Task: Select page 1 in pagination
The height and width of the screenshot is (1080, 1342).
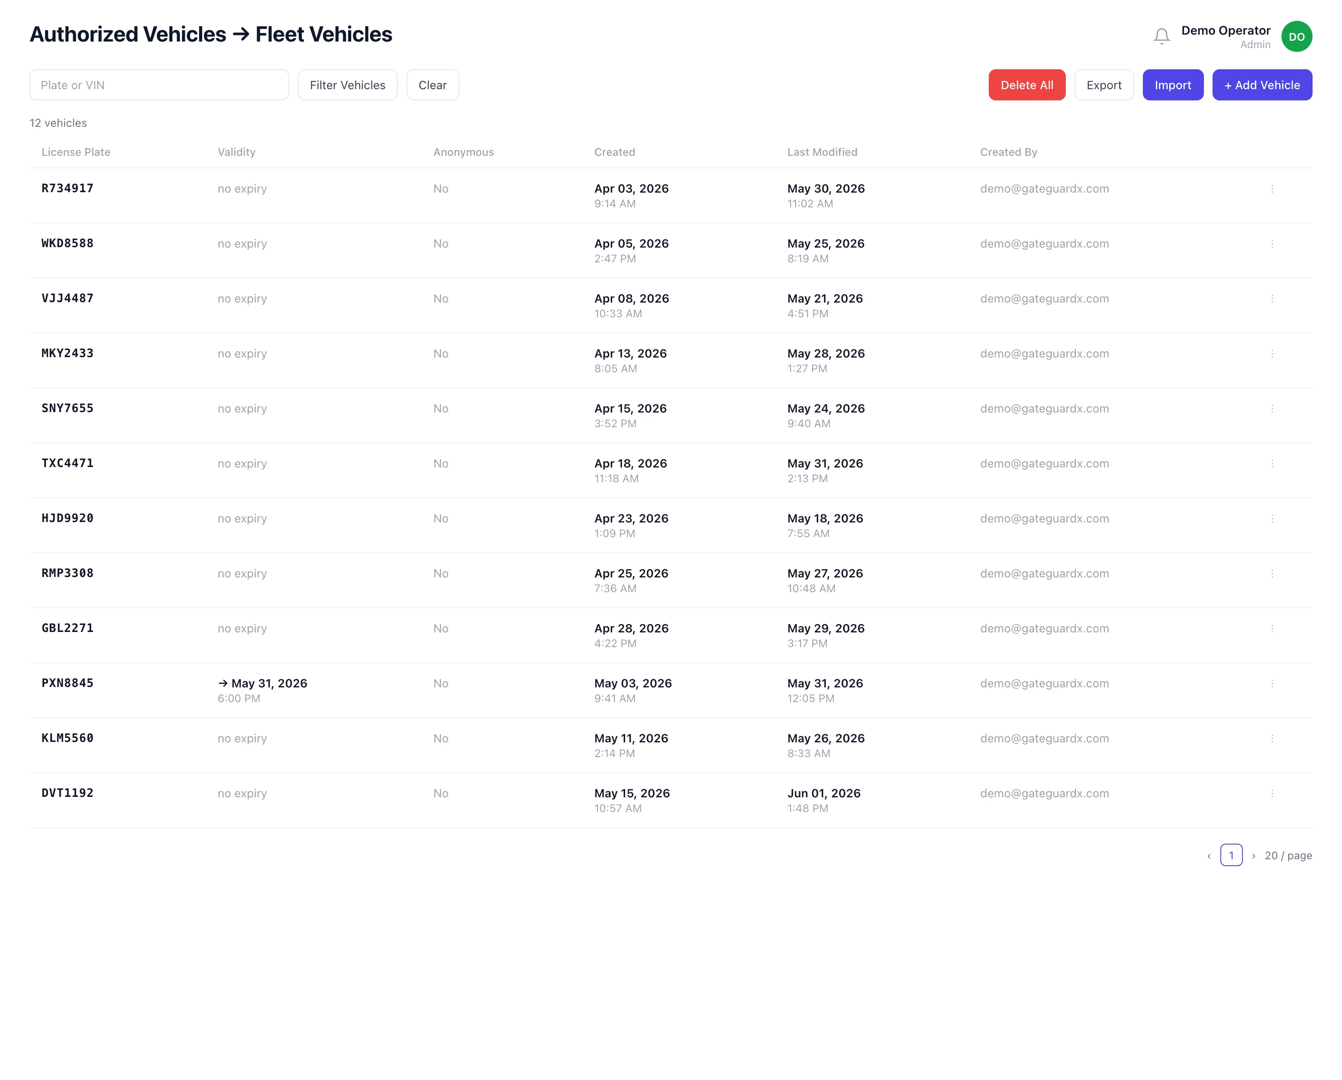Action: [1231, 855]
